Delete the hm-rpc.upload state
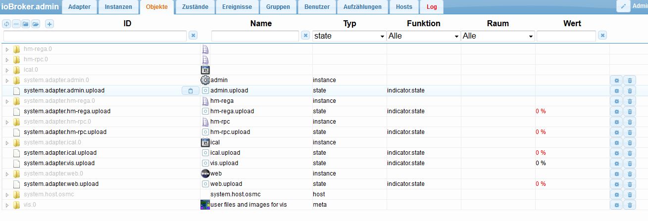Image resolution: width=648 pixels, height=221 pixels. (630, 132)
